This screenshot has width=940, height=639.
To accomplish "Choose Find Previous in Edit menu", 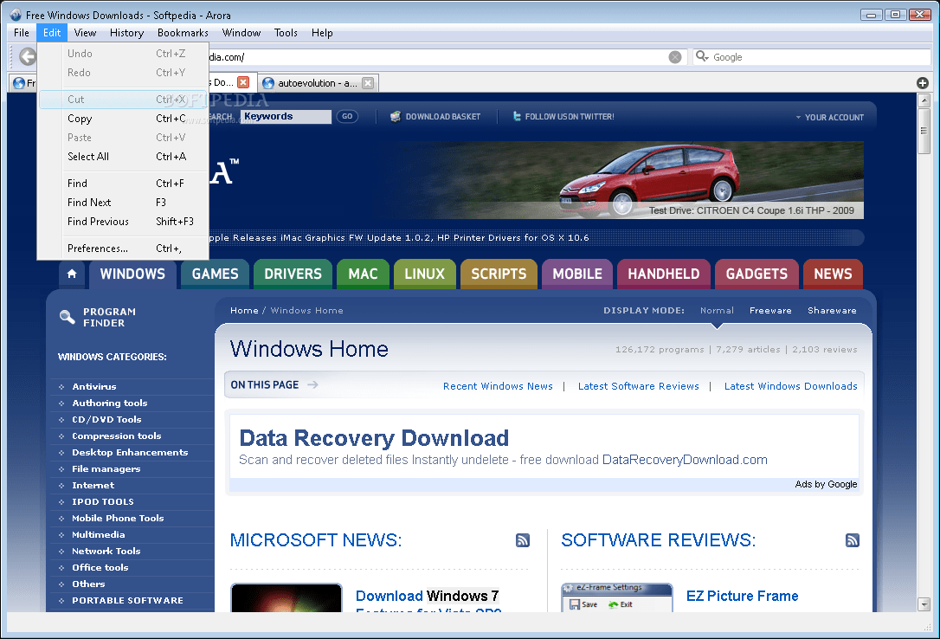I will click(x=124, y=222).
